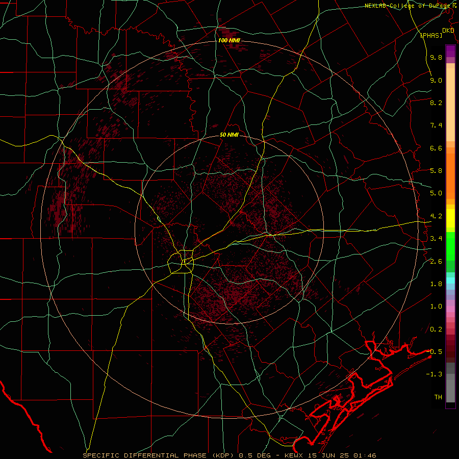The image size is (459, 459).
Task: Select the 8.2 value on color scale
Action: coord(436,103)
